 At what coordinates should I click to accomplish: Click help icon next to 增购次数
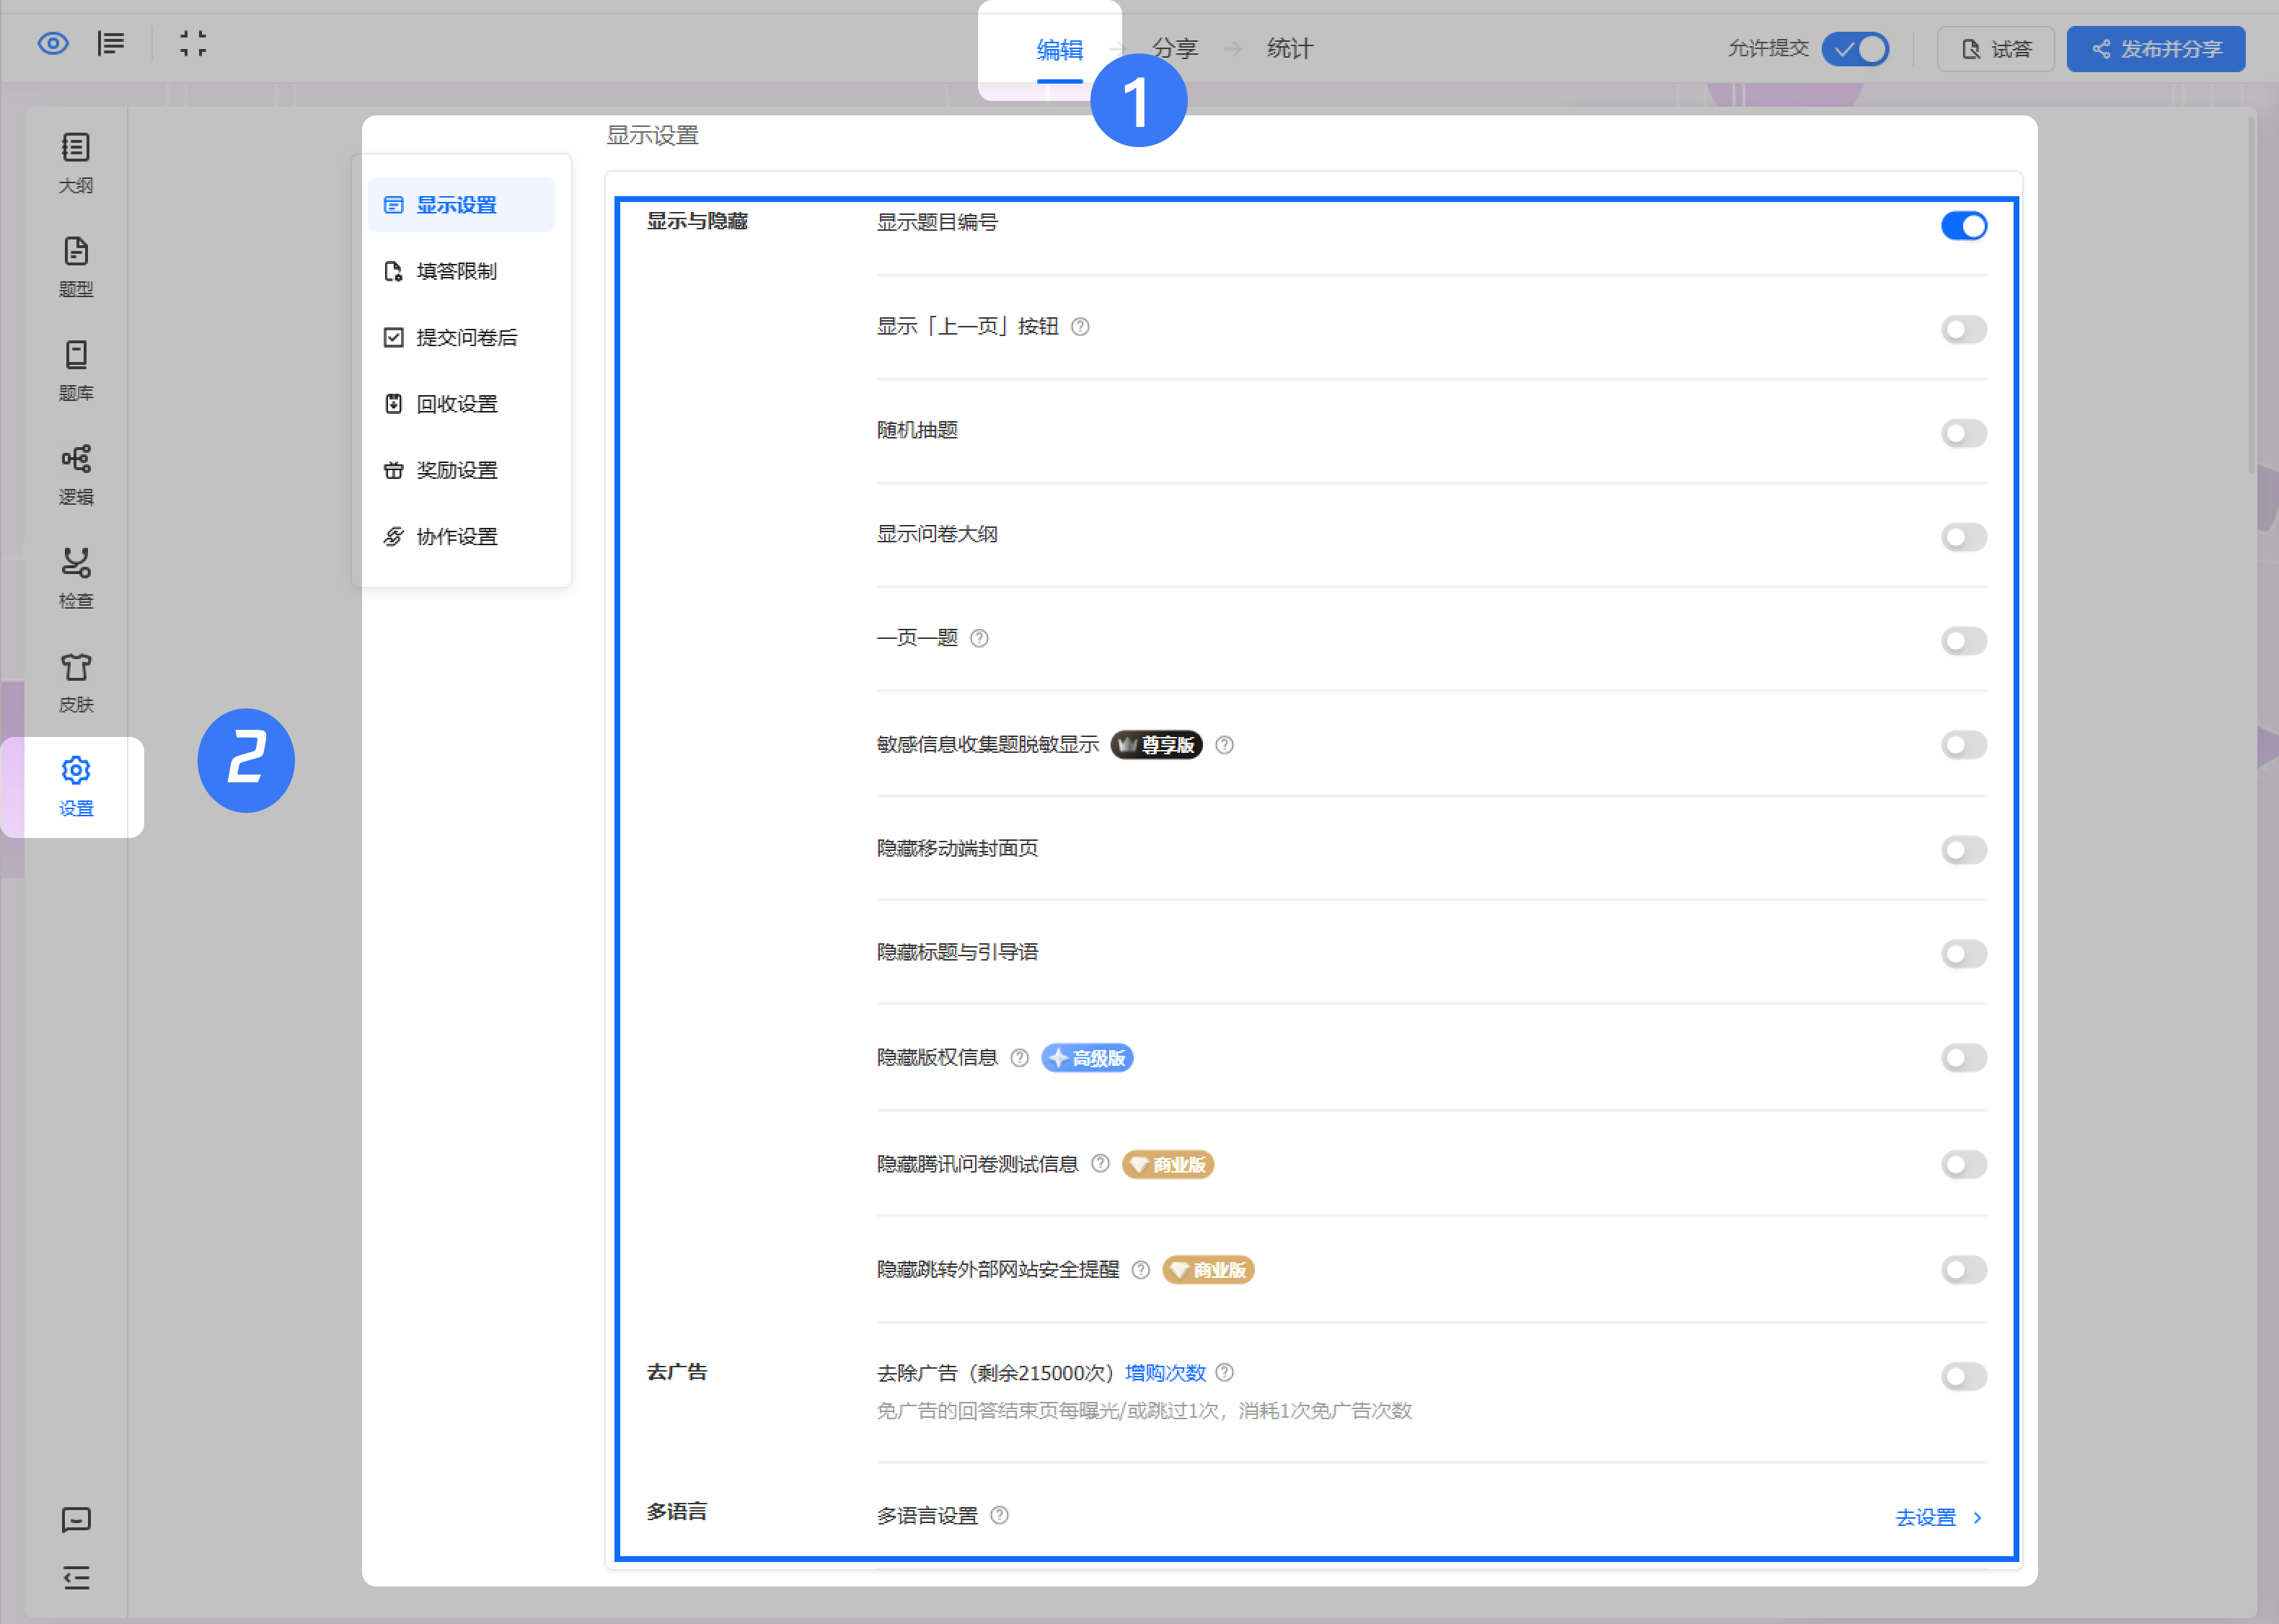[x=1225, y=1373]
